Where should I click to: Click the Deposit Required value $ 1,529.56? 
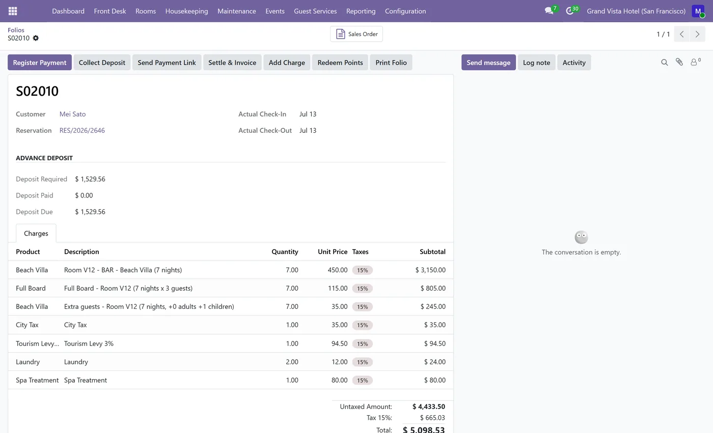click(x=90, y=179)
